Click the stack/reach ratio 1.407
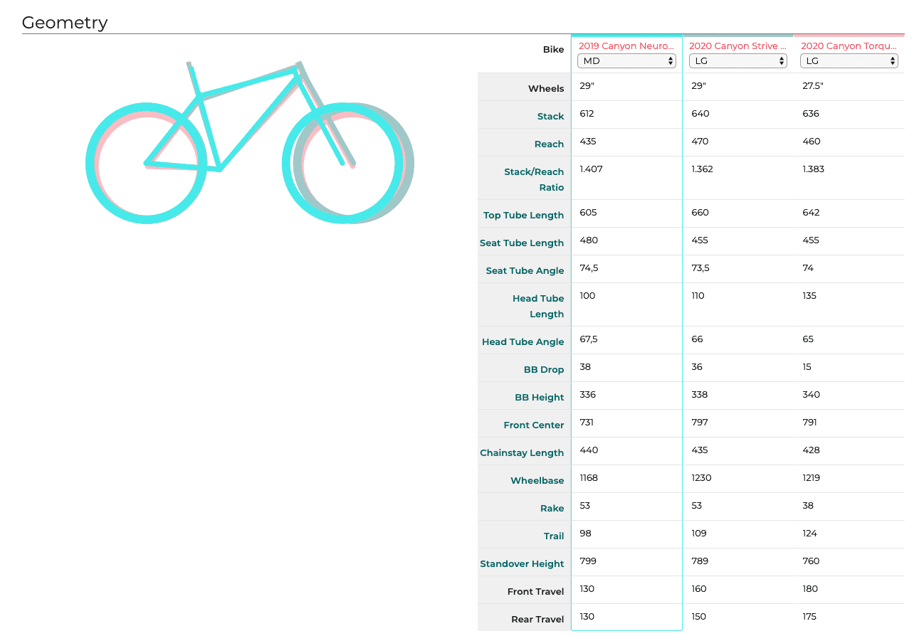Viewport: 924px width, 636px height. [591, 169]
